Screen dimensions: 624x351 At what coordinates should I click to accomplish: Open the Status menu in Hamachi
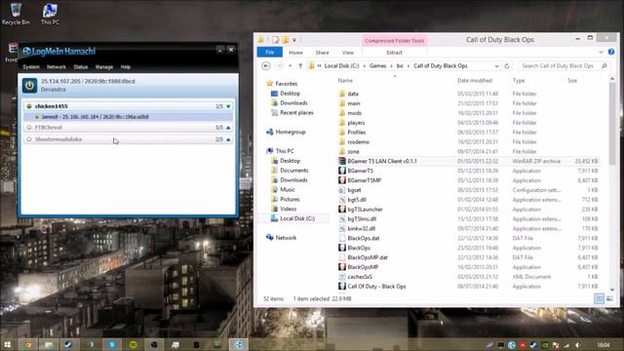80,67
